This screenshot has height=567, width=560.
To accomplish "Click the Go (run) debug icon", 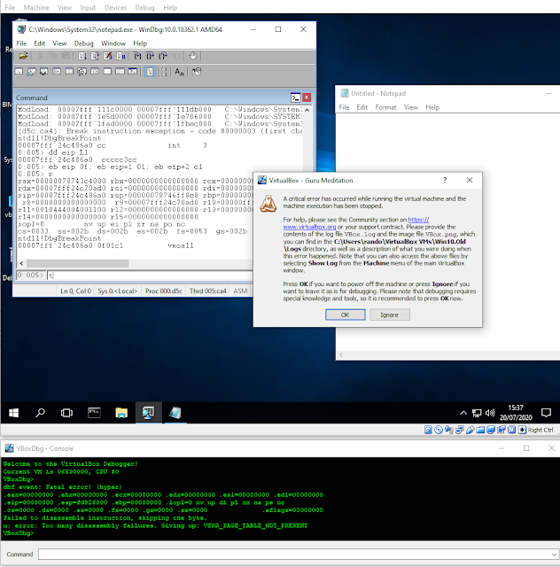I will click(x=82, y=56).
